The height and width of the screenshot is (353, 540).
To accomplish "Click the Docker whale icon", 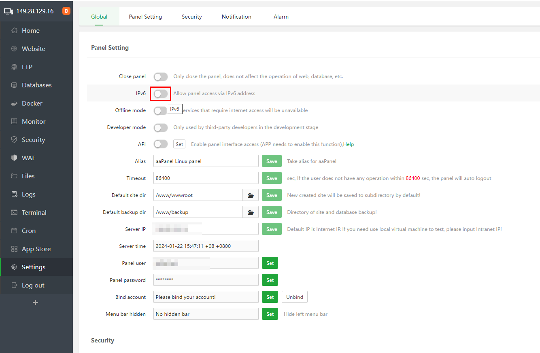I will [x=15, y=104].
